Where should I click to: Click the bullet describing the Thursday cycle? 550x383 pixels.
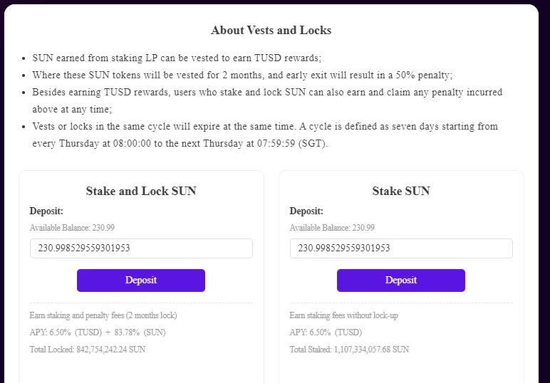(265, 135)
